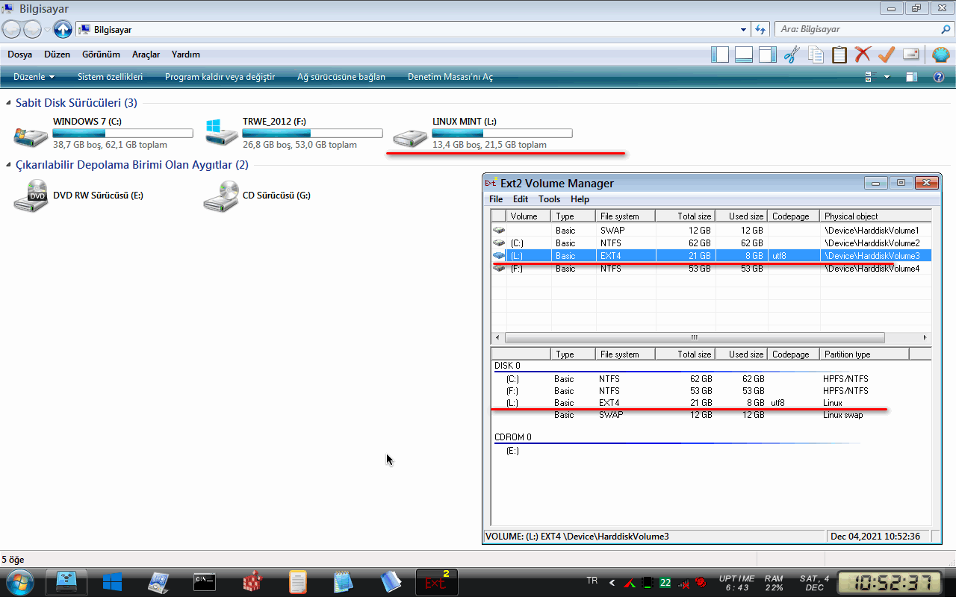Click the Bilgisayar address bar field
This screenshot has height=597, width=956.
[407, 30]
